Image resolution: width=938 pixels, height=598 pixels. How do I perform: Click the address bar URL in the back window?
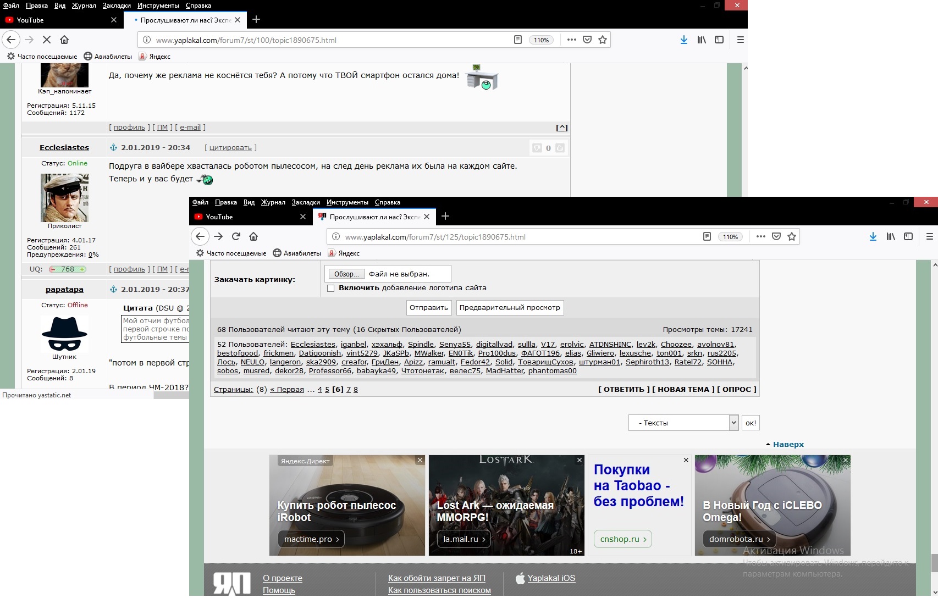click(x=246, y=40)
